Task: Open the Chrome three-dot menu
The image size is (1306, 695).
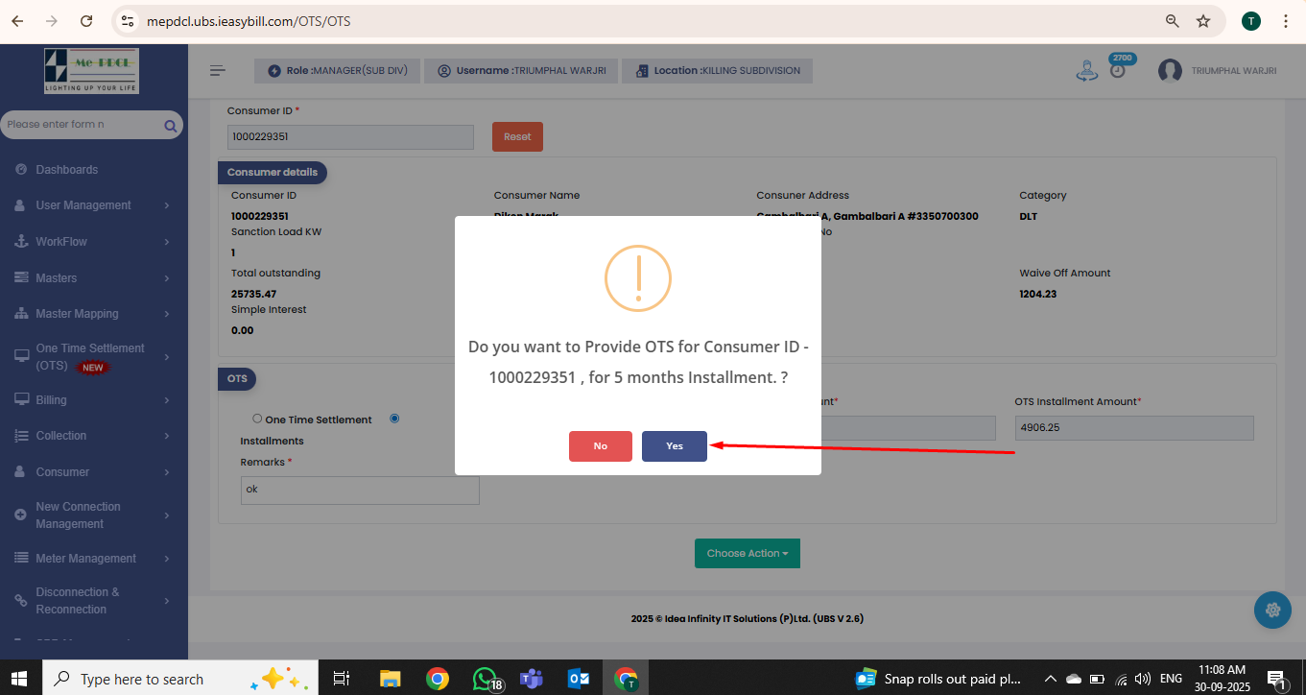Action: coord(1287,21)
